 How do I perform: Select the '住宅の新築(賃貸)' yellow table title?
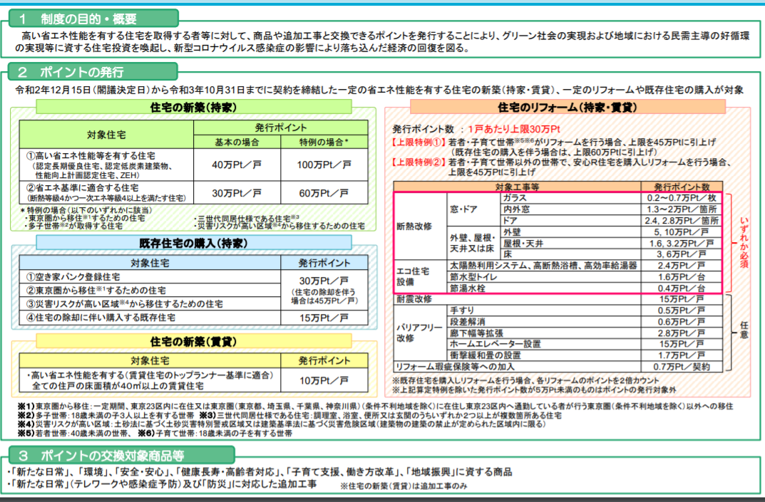pyautogui.click(x=193, y=342)
